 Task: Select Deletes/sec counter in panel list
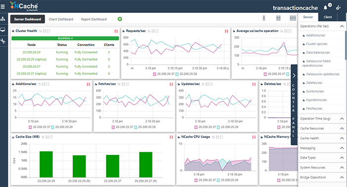[x=314, y=83]
